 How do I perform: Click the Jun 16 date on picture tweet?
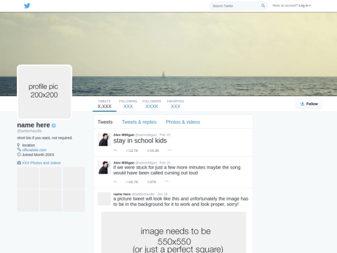click(162, 194)
